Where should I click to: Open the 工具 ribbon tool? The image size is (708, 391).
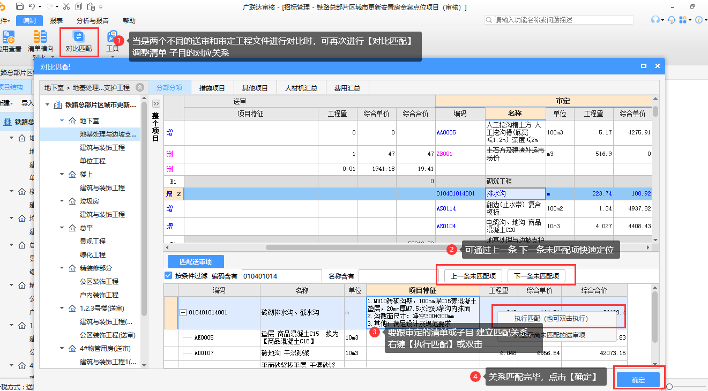point(113,42)
